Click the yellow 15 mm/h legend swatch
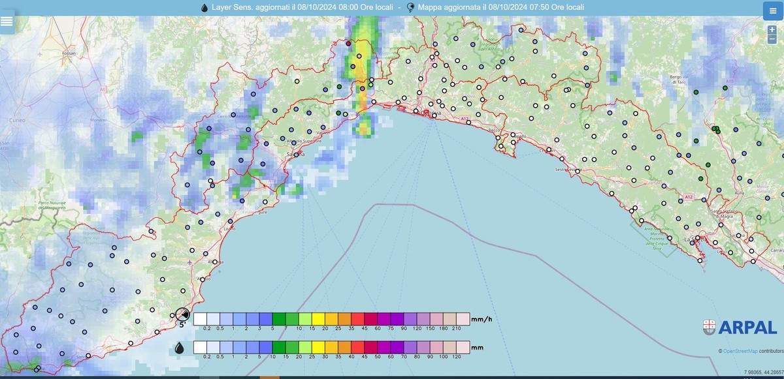This screenshot has height=379, width=784. 318,318
